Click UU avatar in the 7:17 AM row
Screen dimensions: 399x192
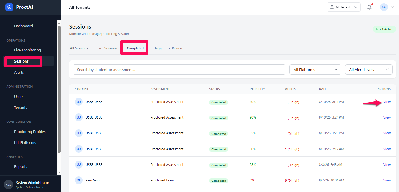click(x=79, y=149)
